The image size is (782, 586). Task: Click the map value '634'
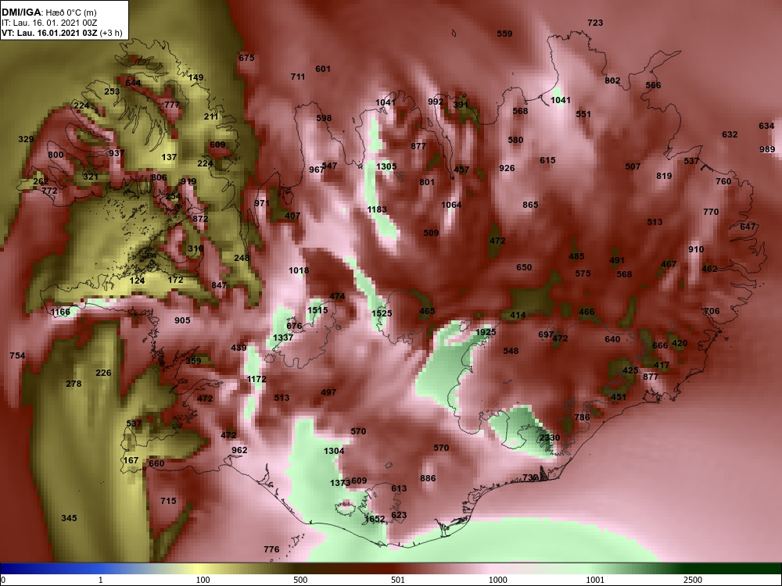pyautogui.click(x=766, y=126)
